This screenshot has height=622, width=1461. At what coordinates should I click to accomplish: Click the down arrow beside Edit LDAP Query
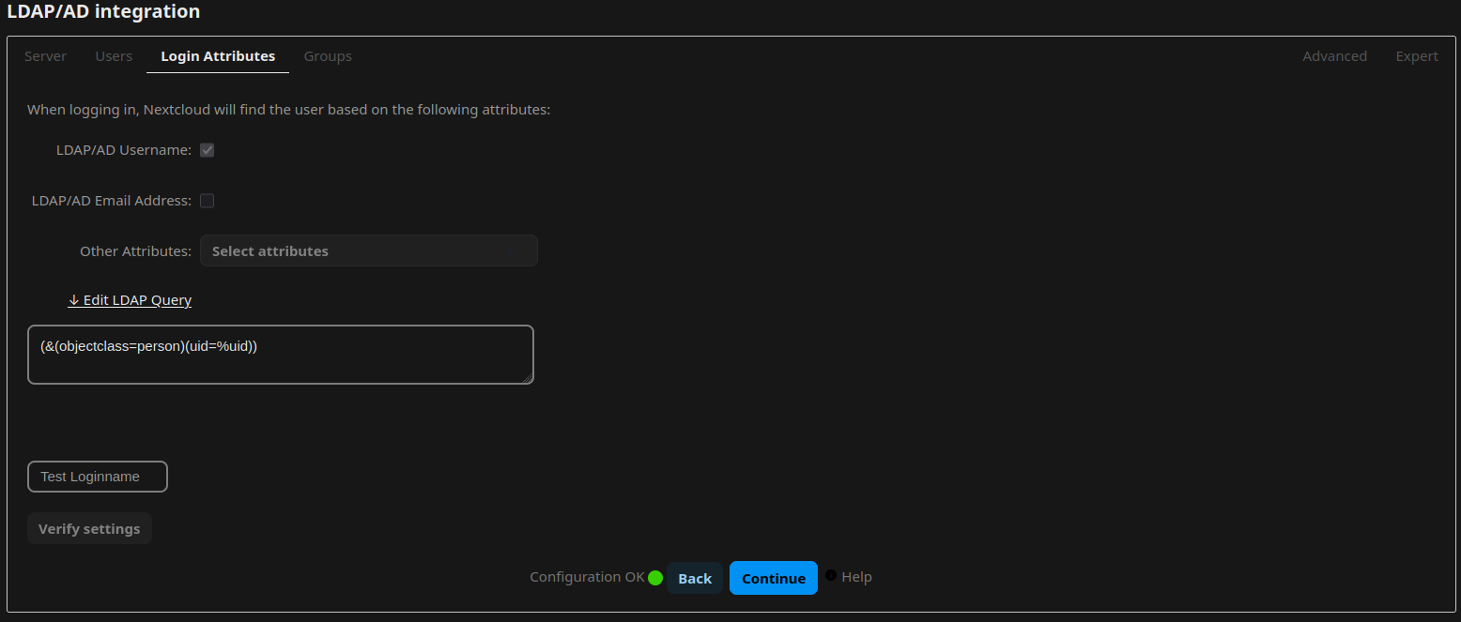point(73,300)
